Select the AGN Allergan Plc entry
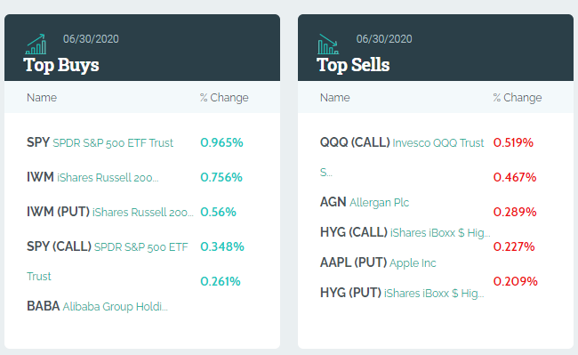Screen dimensions: 578x355 point(365,202)
